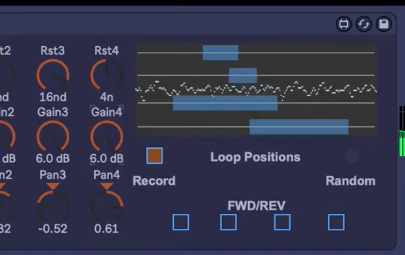
Task: Click the Pan4 knob
Action: coord(107,206)
